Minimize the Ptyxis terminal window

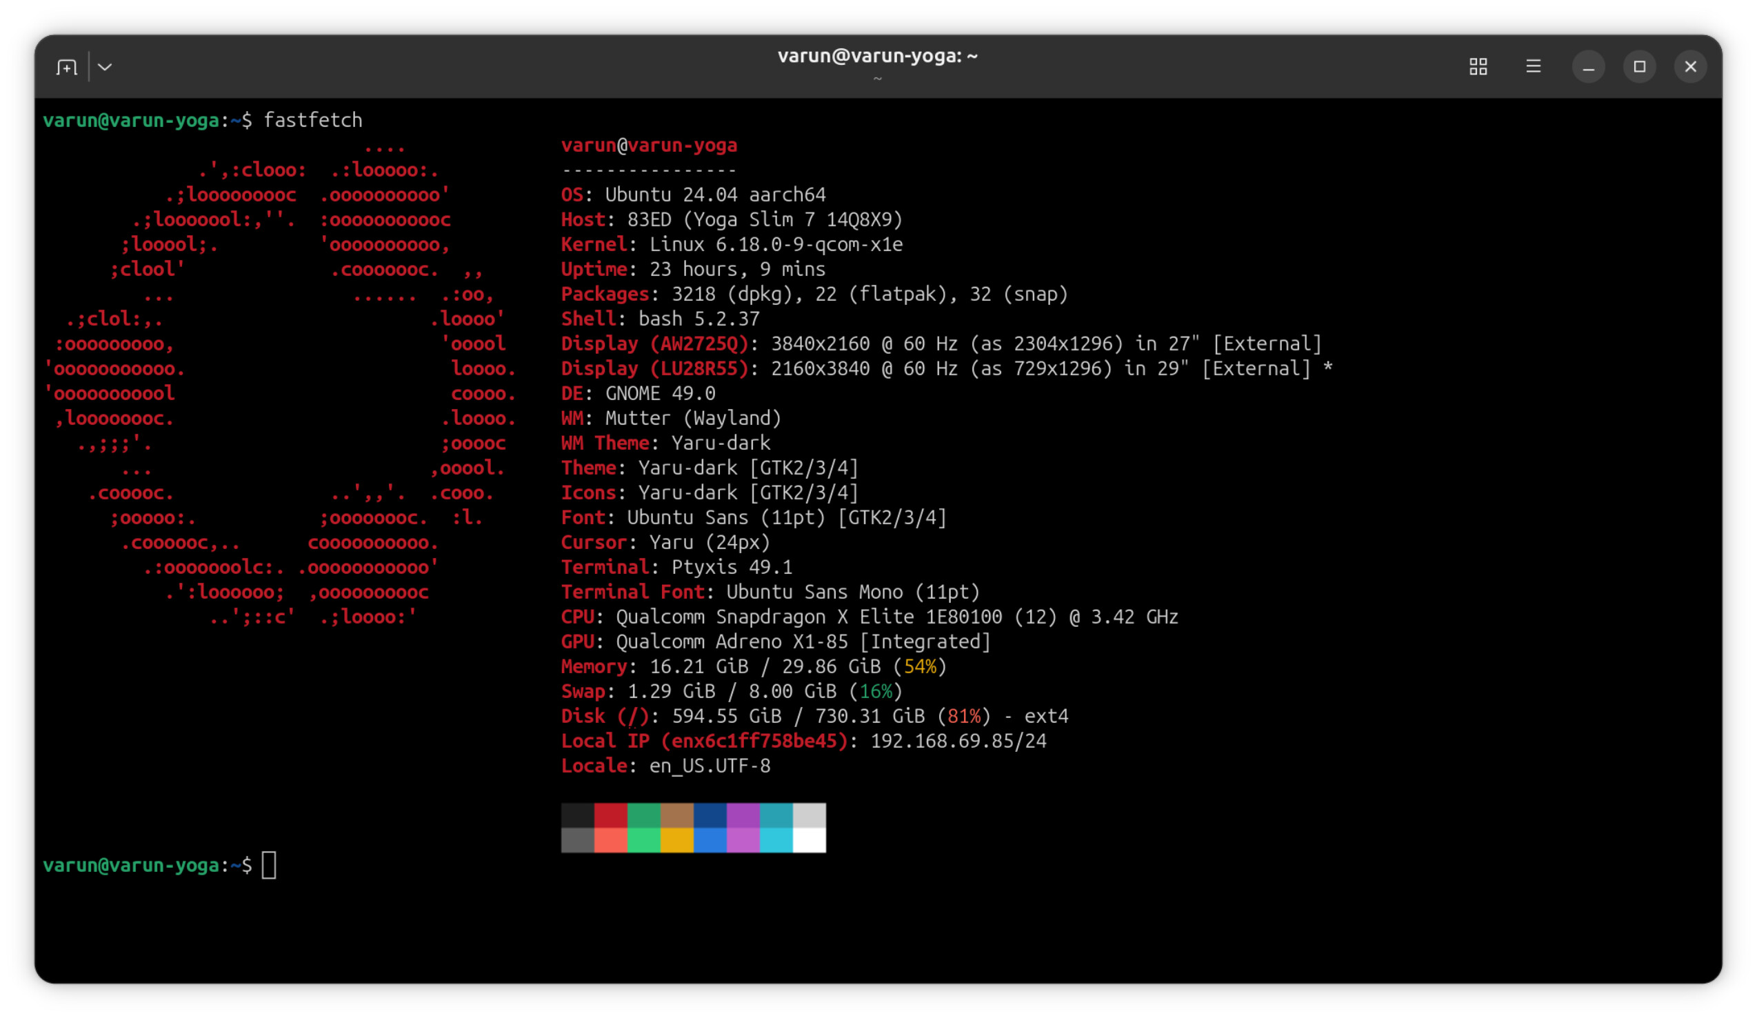pyautogui.click(x=1587, y=67)
